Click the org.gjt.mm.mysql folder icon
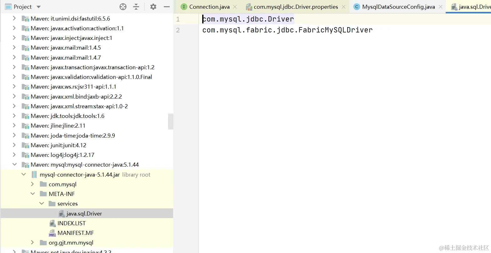Viewport: 491px width, 253px height. point(43,242)
